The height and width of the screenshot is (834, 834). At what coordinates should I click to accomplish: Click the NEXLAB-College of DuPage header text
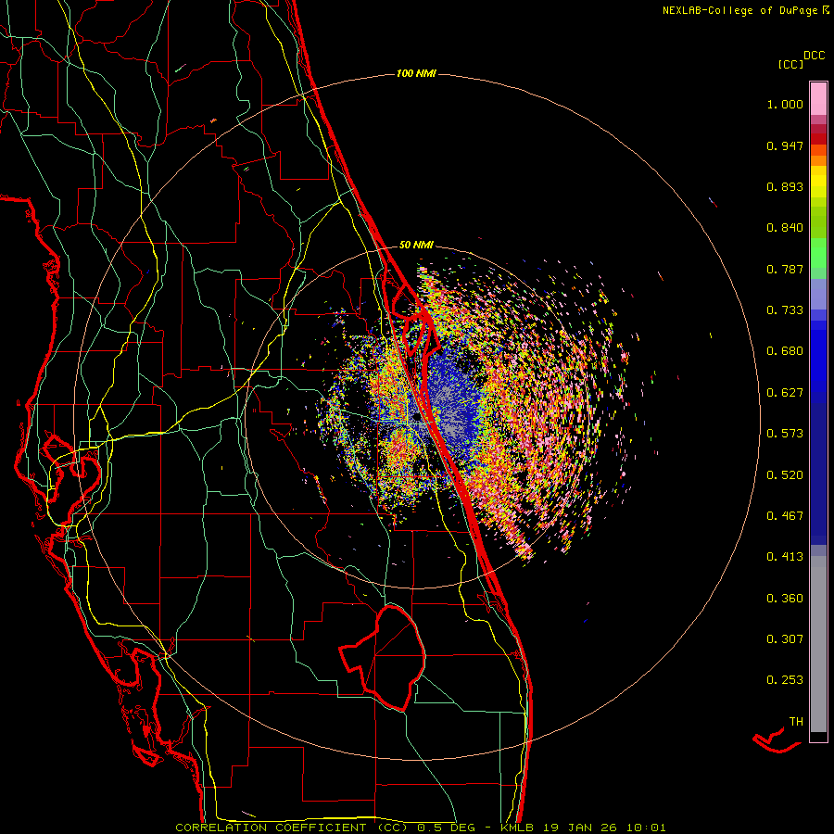pos(746,10)
